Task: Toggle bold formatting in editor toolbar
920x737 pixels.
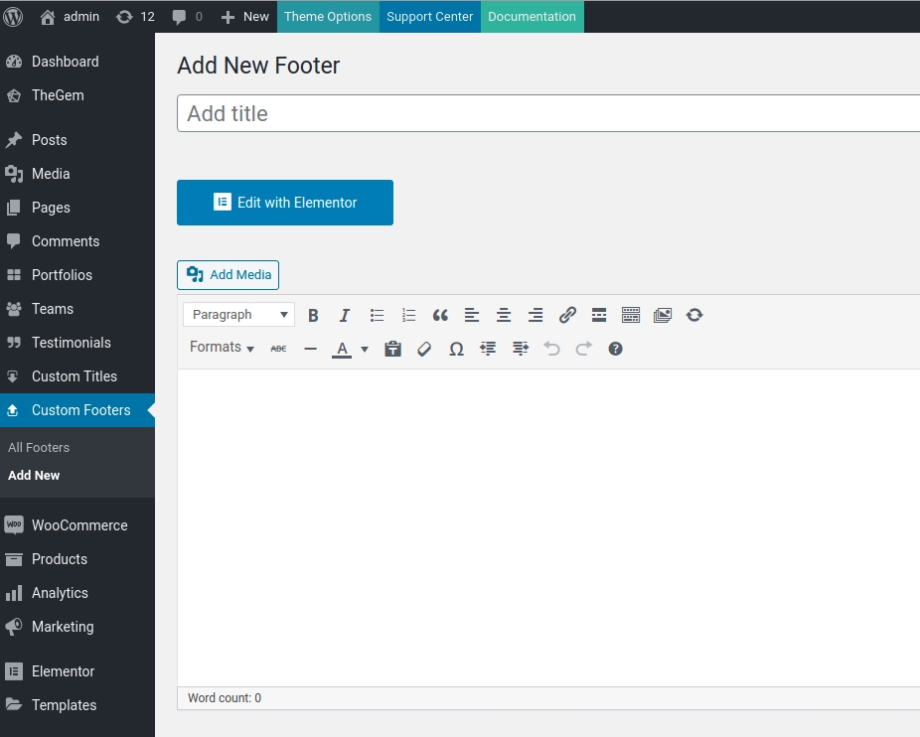Action: 313,315
